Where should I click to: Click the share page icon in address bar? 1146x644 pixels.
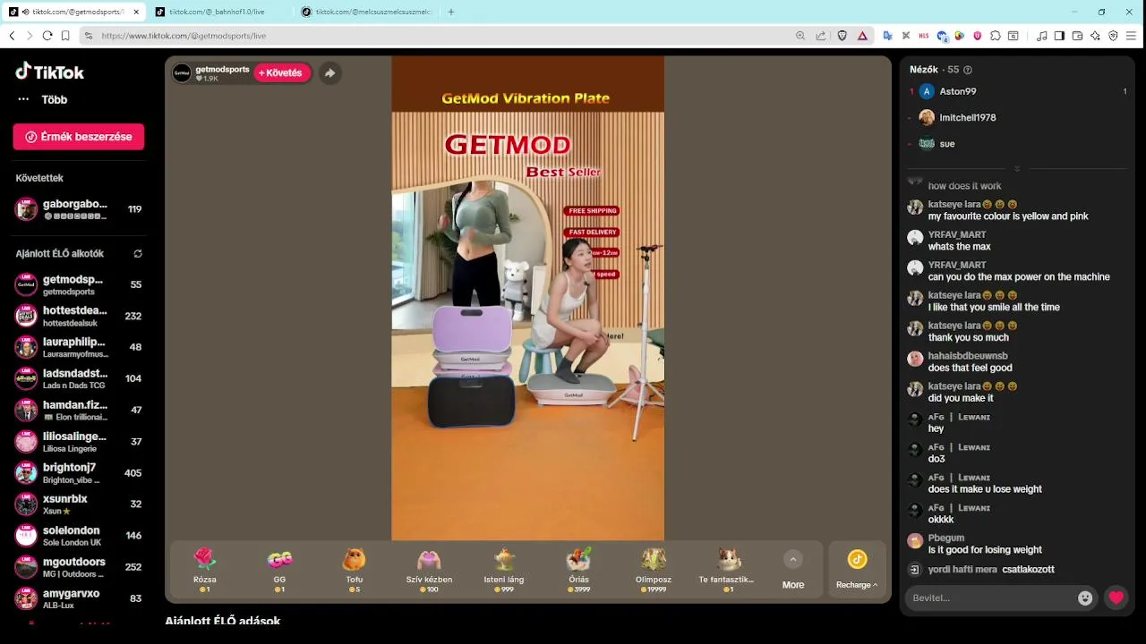point(821,36)
